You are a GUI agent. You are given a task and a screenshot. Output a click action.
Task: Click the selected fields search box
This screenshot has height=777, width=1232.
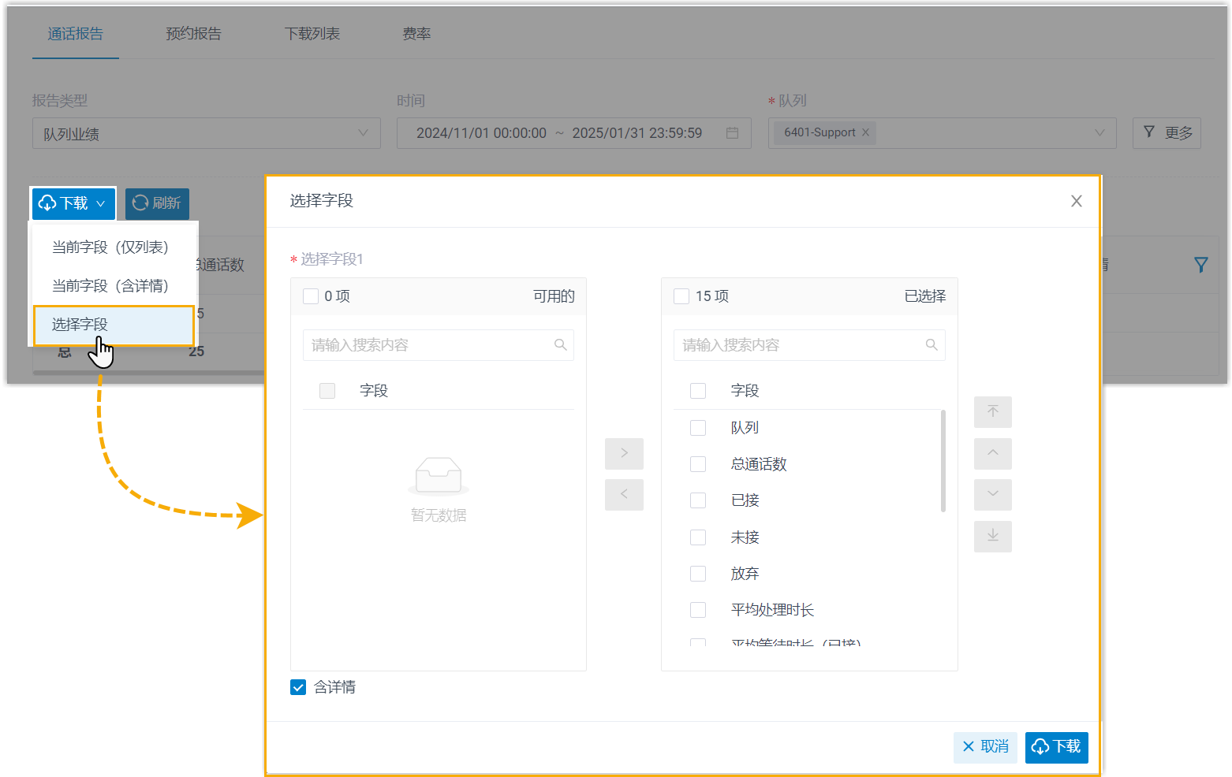(801, 345)
